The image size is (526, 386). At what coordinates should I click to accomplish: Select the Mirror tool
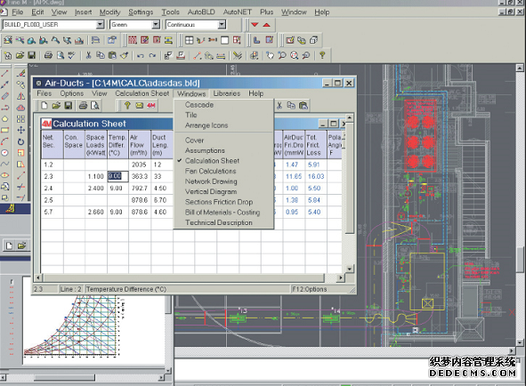point(20,96)
